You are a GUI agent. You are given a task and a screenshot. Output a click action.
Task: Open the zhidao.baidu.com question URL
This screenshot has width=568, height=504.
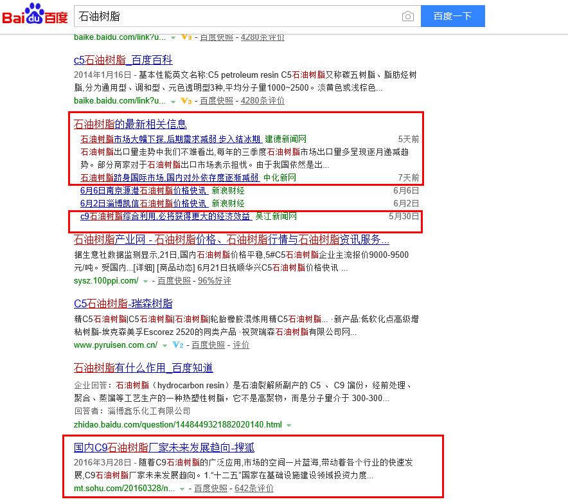[x=178, y=425]
